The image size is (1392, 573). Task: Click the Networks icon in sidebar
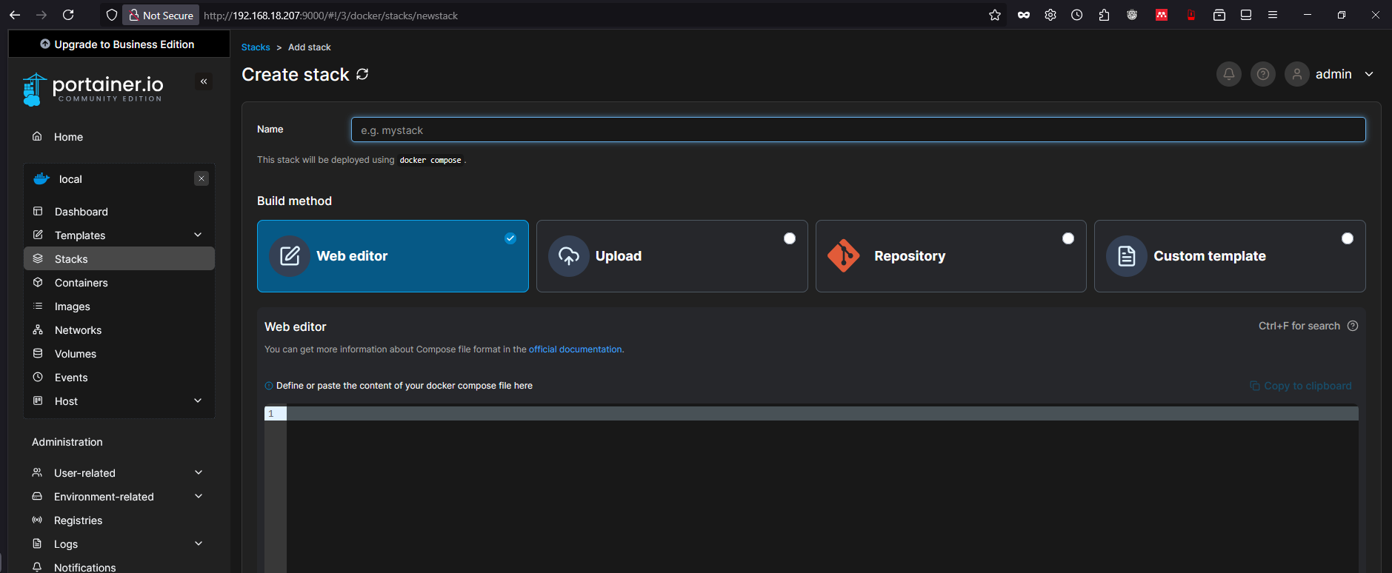point(38,329)
